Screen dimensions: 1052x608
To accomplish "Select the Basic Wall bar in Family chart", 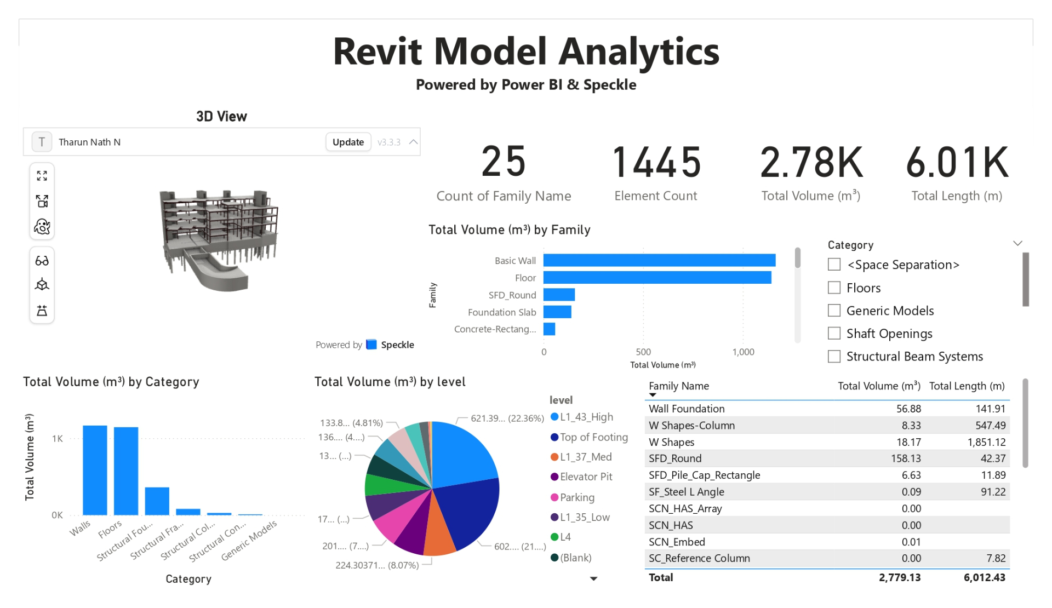I will [x=659, y=260].
